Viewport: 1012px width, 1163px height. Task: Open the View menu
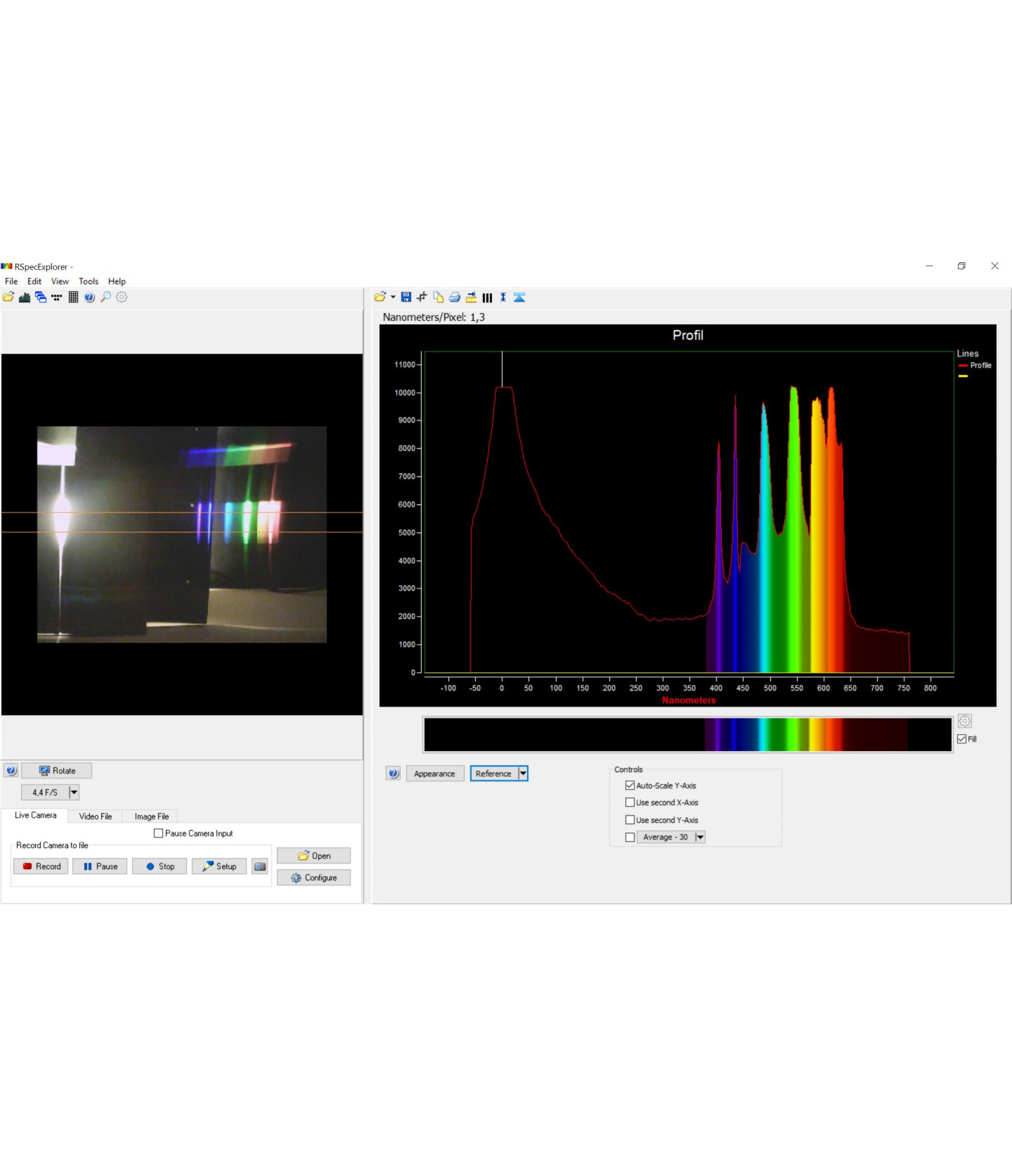tap(60, 281)
